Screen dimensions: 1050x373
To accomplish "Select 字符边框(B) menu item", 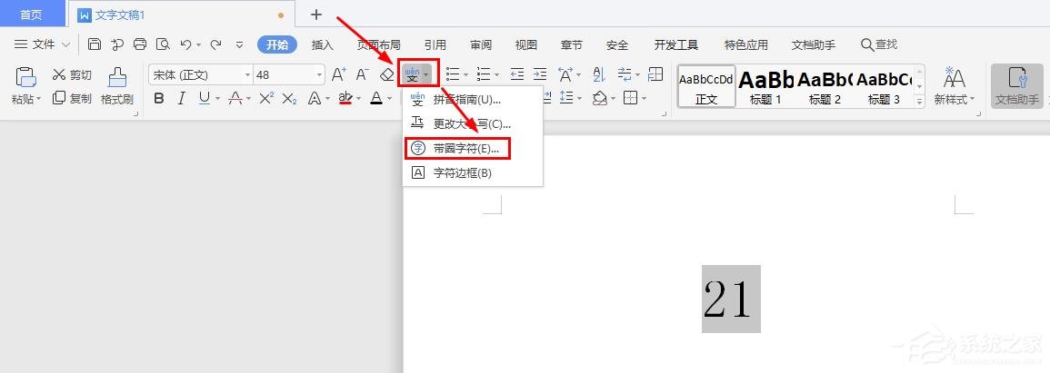I will [473, 172].
